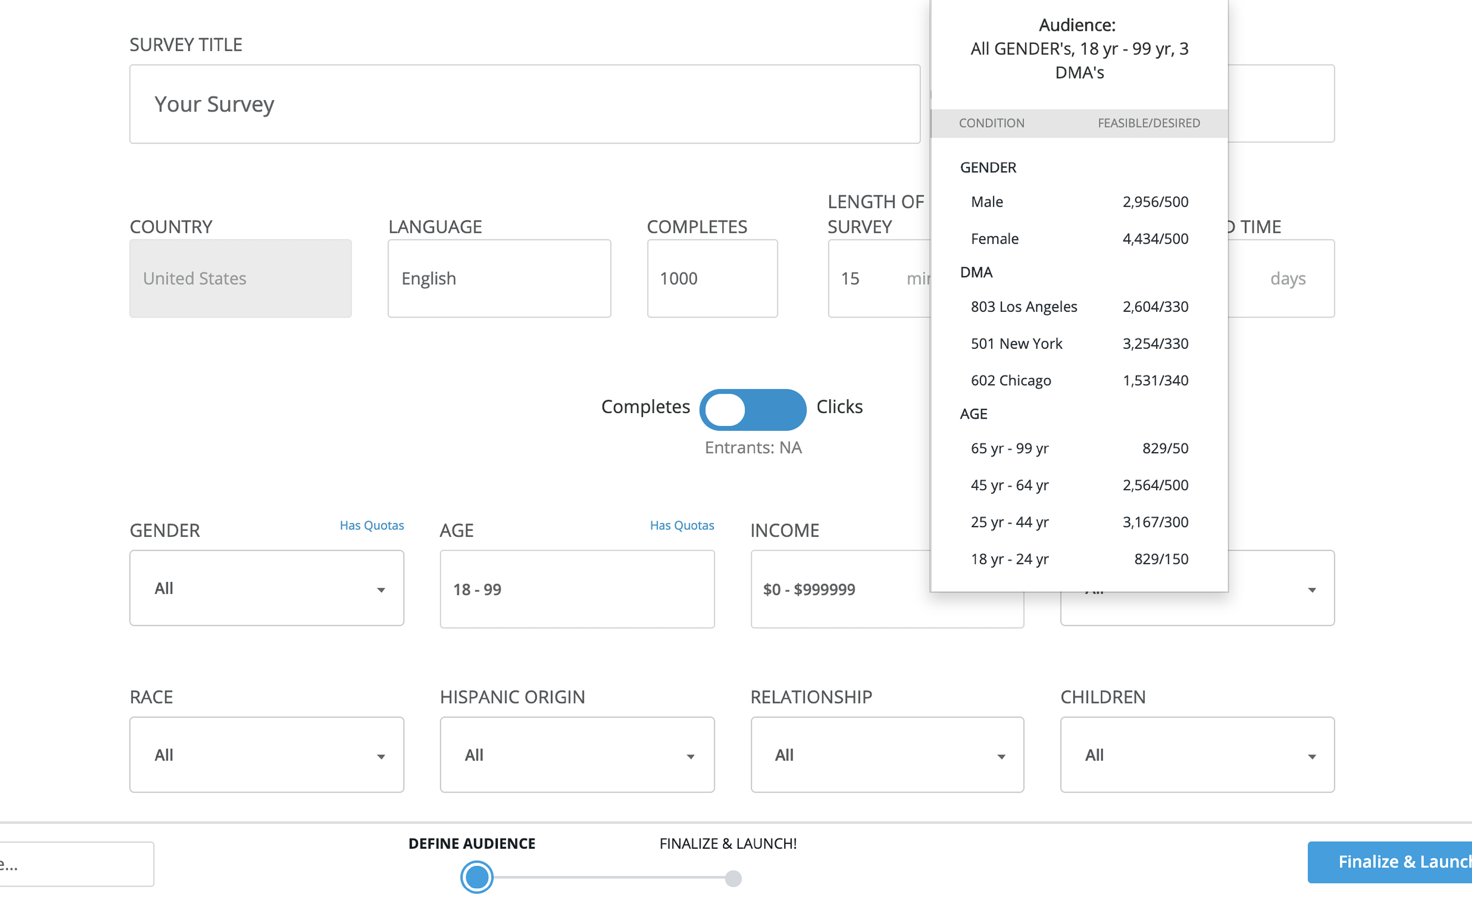Click the Completes field with 1000

(x=712, y=278)
